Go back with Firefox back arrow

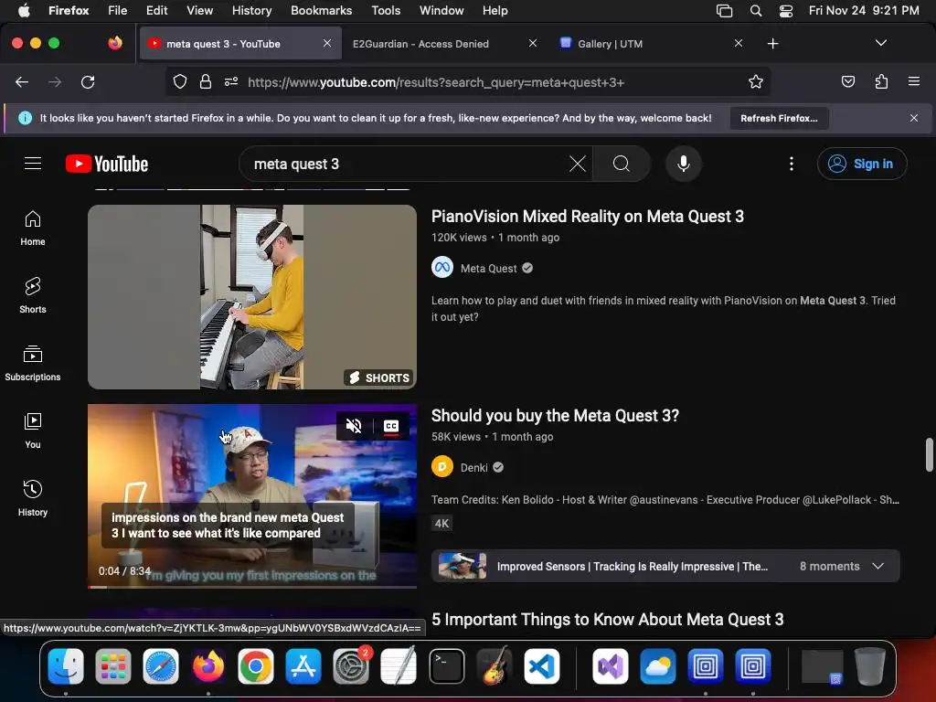click(22, 82)
